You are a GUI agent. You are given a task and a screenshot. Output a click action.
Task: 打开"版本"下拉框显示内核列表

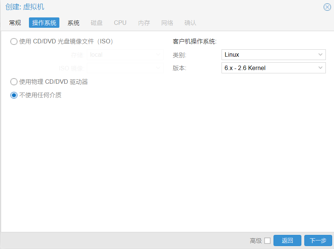coord(274,68)
